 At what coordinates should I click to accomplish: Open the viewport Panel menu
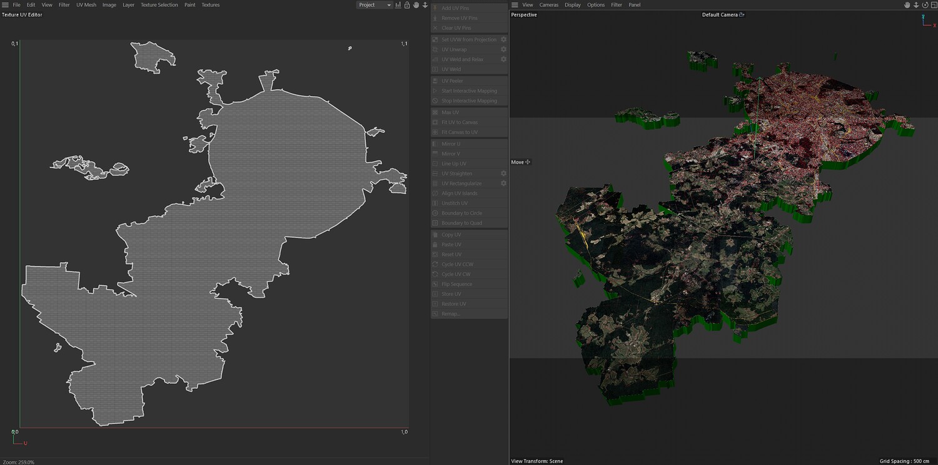tap(635, 5)
